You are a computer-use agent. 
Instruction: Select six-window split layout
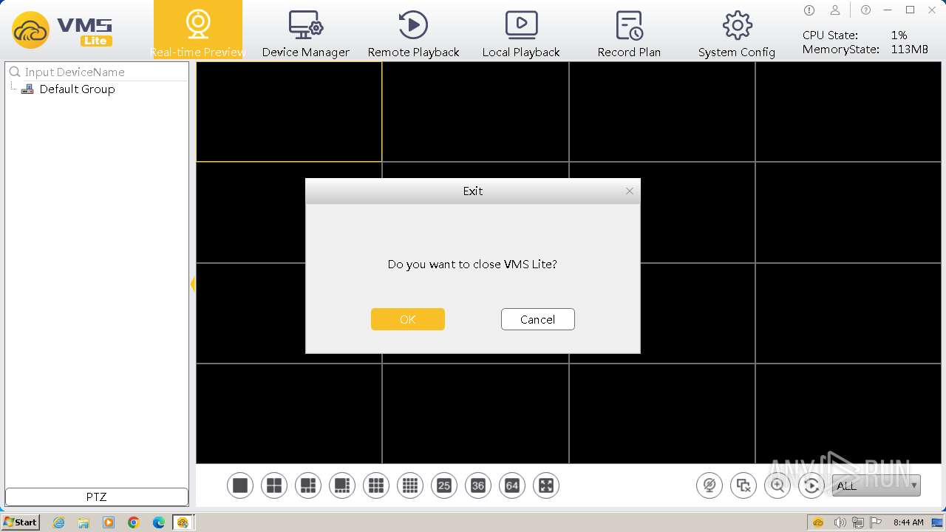point(308,485)
